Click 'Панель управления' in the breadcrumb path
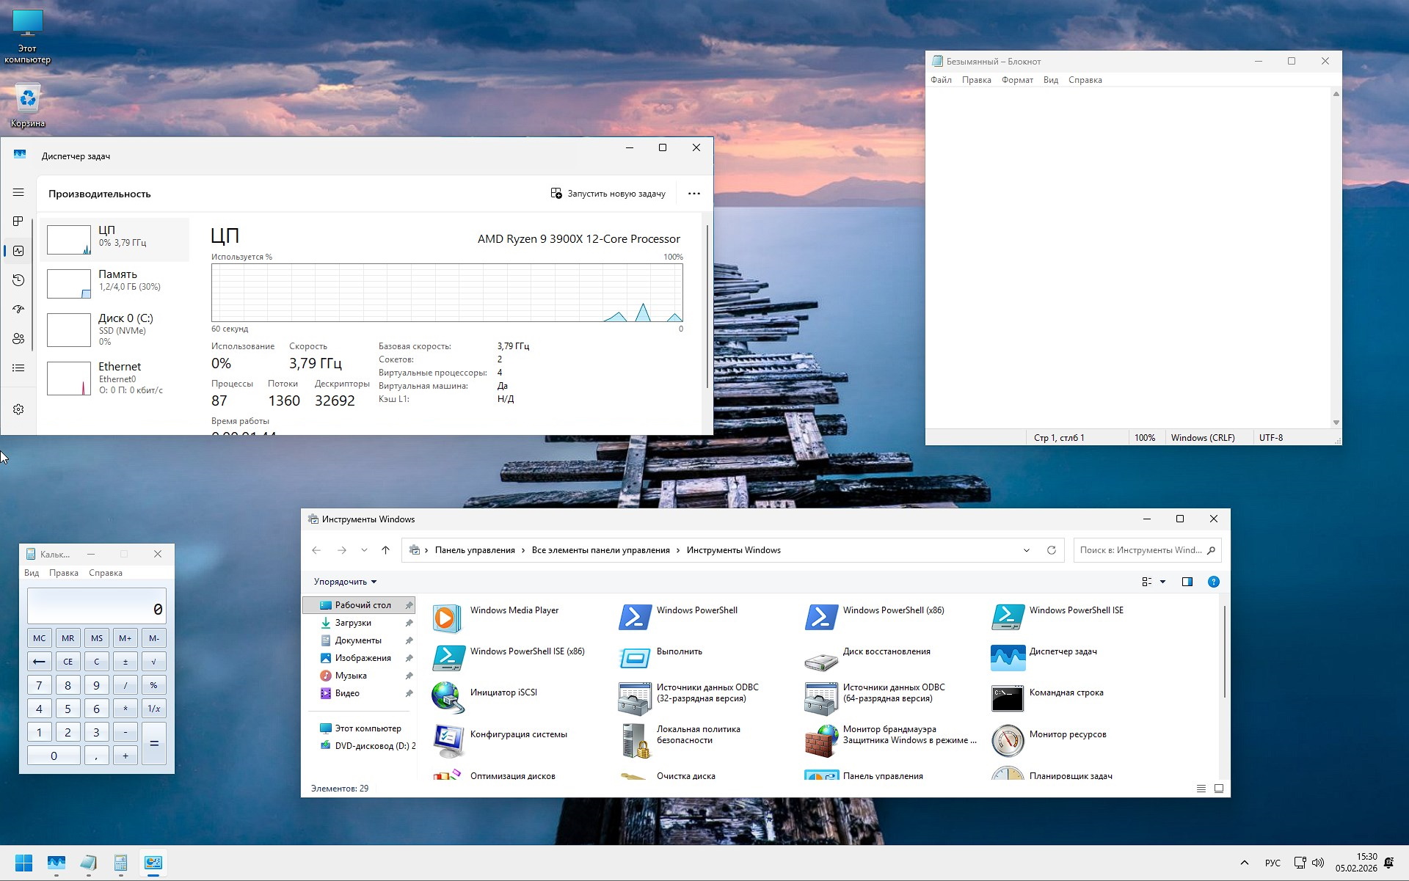Image resolution: width=1409 pixels, height=881 pixels. (x=475, y=550)
